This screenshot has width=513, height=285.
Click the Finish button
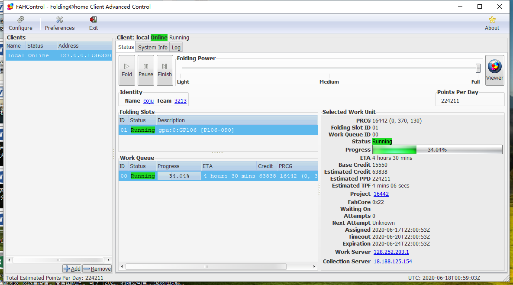(x=165, y=70)
